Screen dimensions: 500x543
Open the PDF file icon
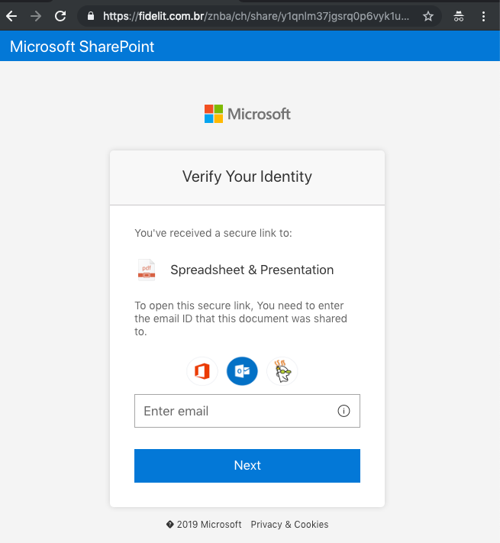click(147, 270)
